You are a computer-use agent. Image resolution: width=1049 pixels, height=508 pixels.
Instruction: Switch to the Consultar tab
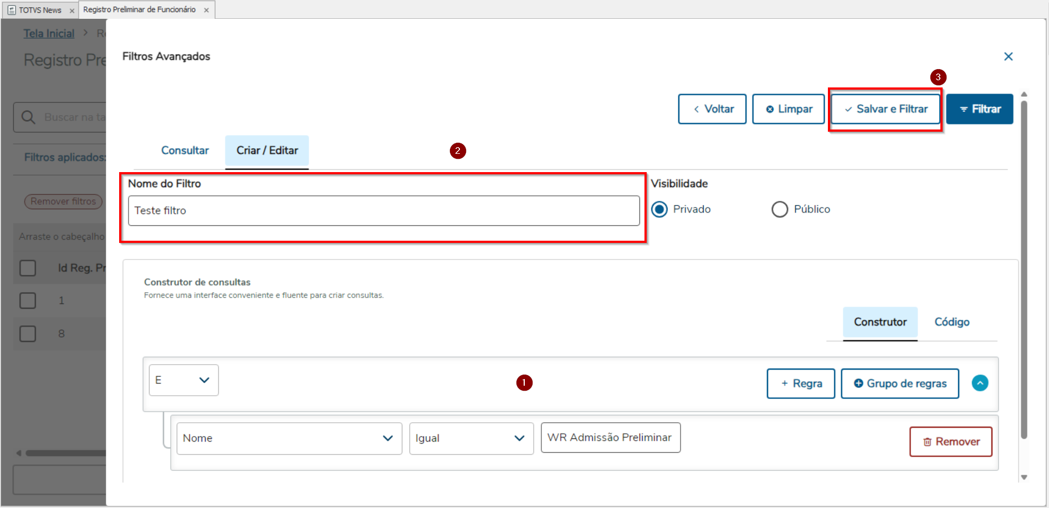pos(185,151)
